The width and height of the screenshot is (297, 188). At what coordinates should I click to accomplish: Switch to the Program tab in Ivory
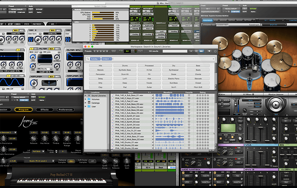coord(23,110)
